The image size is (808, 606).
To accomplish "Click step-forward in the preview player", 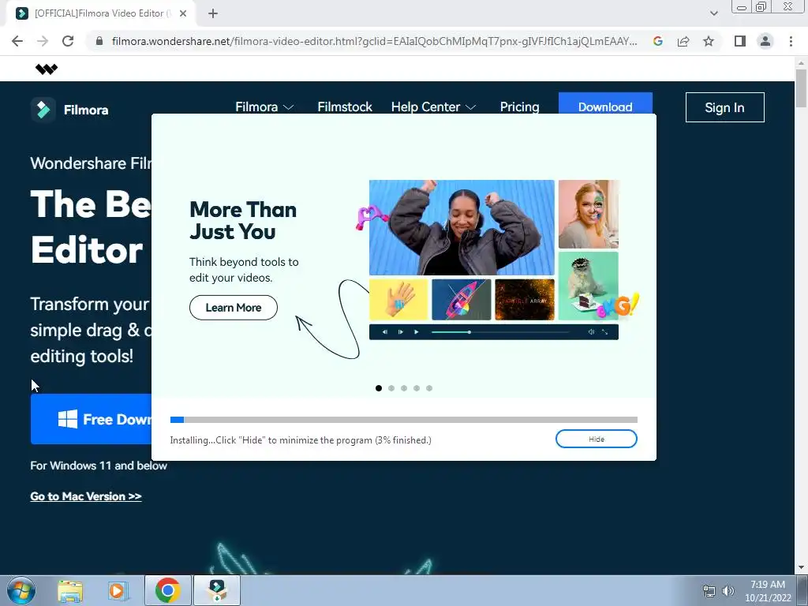I will pyautogui.click(x=400, y=332).
